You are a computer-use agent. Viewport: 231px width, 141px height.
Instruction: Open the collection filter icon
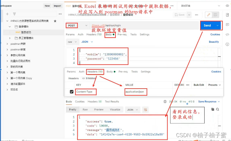click(x=14, y=14)
